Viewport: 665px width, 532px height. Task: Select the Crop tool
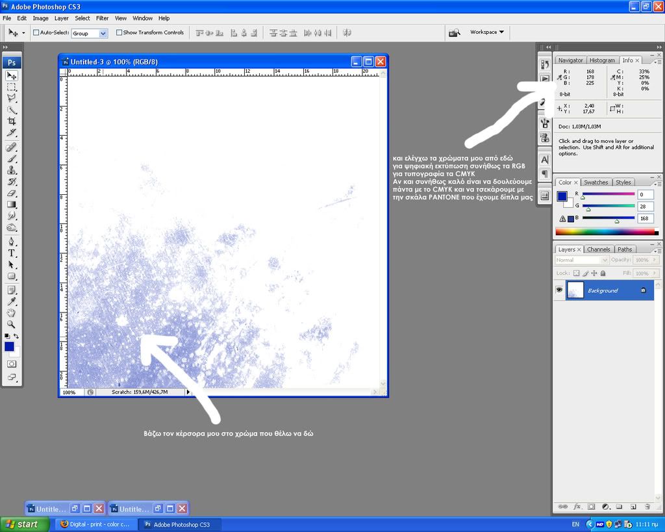pos(12,121)
